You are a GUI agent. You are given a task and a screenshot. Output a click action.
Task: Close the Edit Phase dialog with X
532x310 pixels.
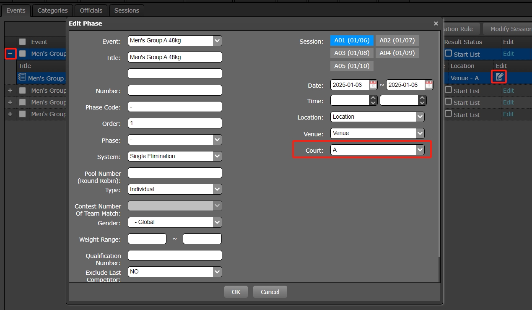click(x=436, y=24)
